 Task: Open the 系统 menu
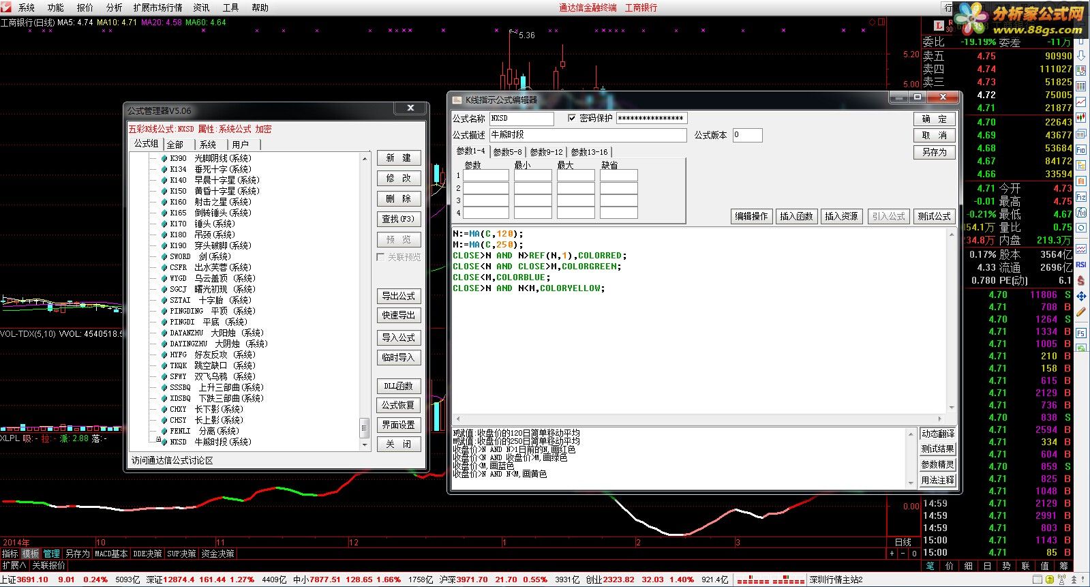(26, 7)
